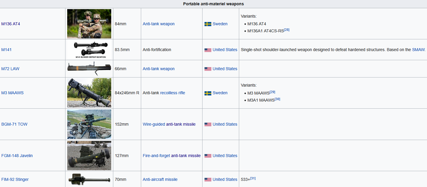Click the '533+' quantity text
The image size is (427, 187).
pos(245,179)
